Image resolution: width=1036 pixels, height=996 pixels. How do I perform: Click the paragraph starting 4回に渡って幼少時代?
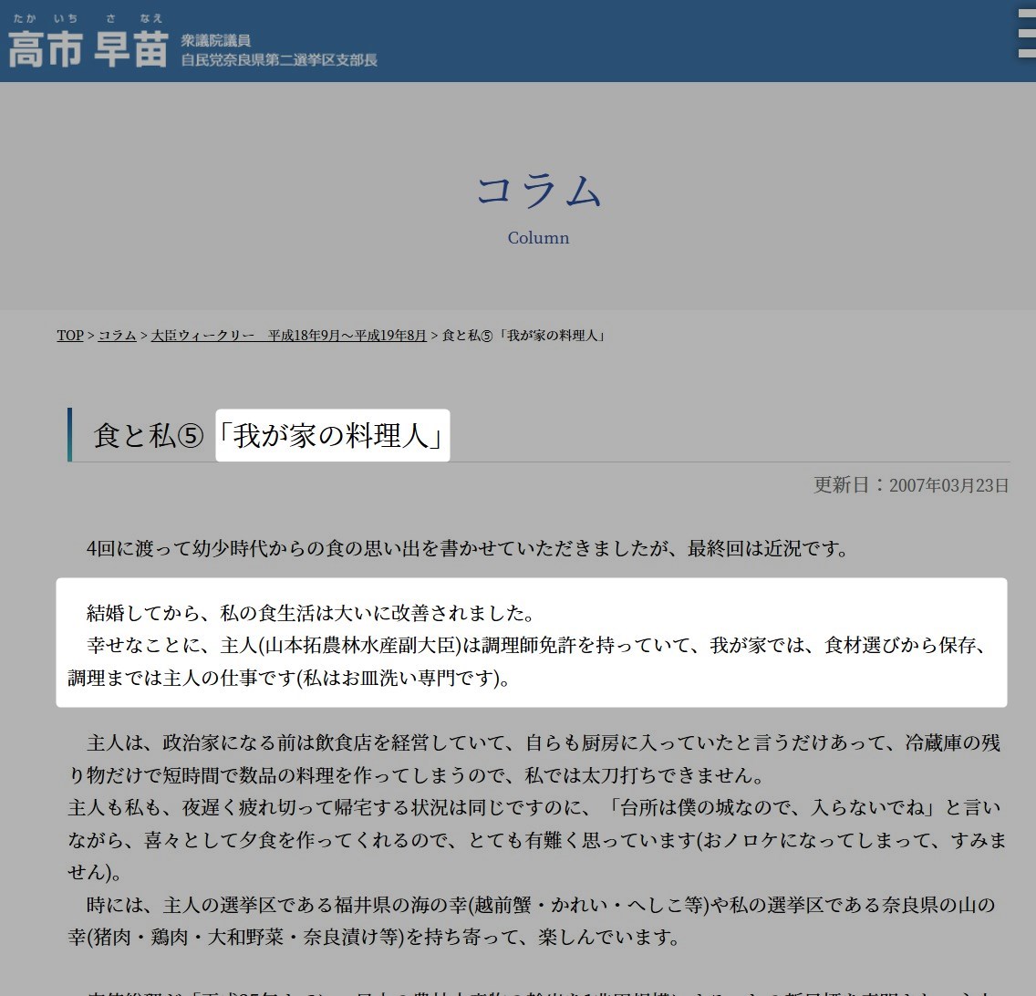(468, 548)
